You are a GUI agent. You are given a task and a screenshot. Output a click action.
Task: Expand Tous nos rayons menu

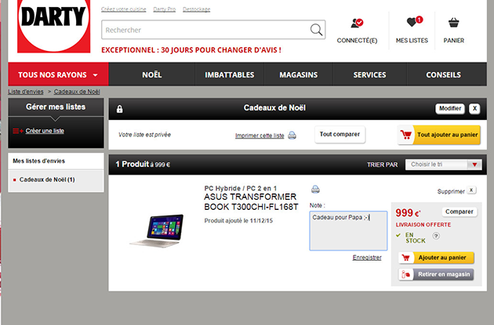[58, 75]
